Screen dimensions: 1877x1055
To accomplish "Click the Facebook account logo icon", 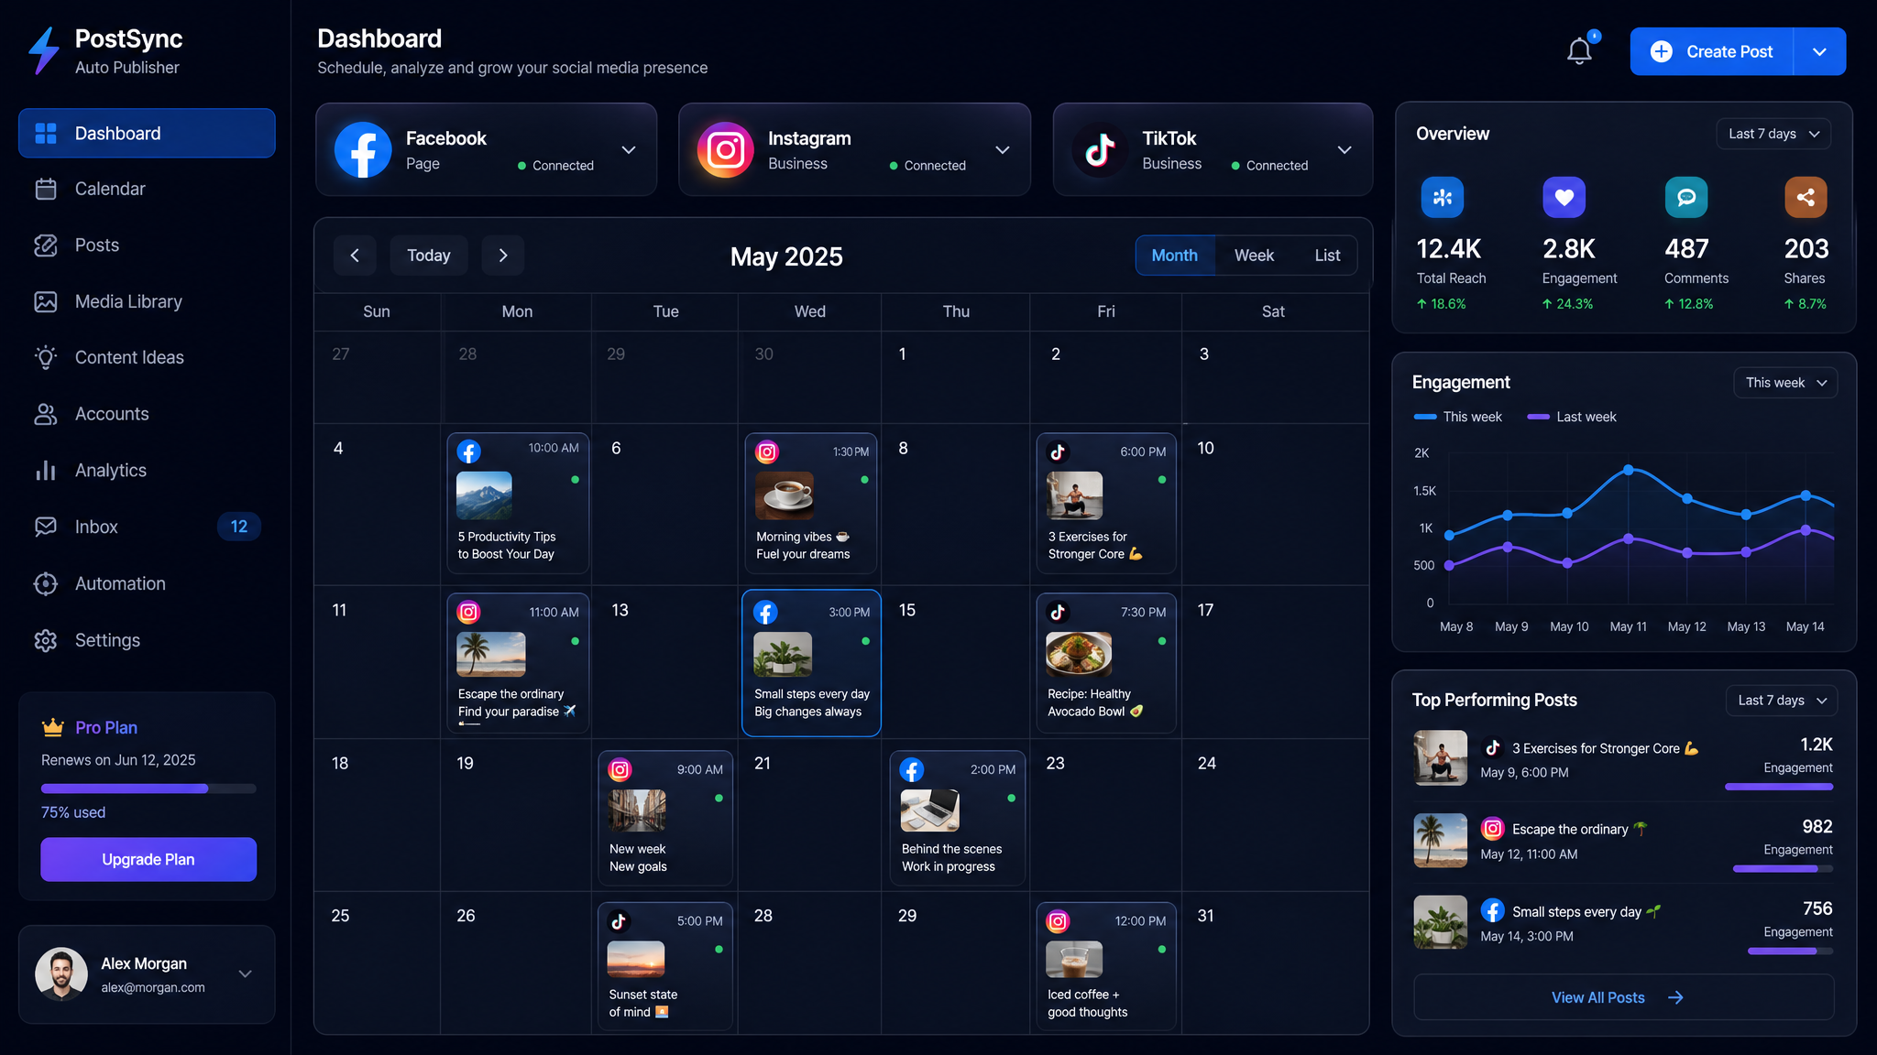I will (363, 149).
